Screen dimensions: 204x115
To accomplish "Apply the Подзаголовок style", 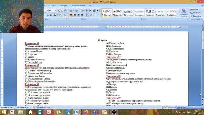I will [x=161, y=13].
